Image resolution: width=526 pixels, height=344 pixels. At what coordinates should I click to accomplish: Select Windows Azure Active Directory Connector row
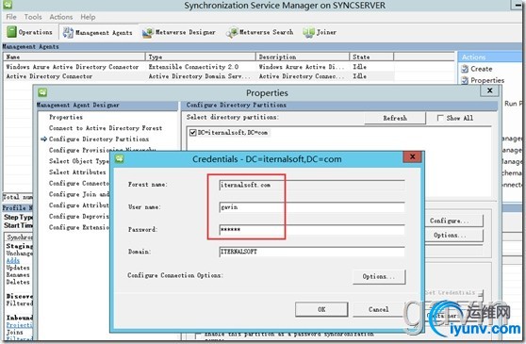[199, 67]
